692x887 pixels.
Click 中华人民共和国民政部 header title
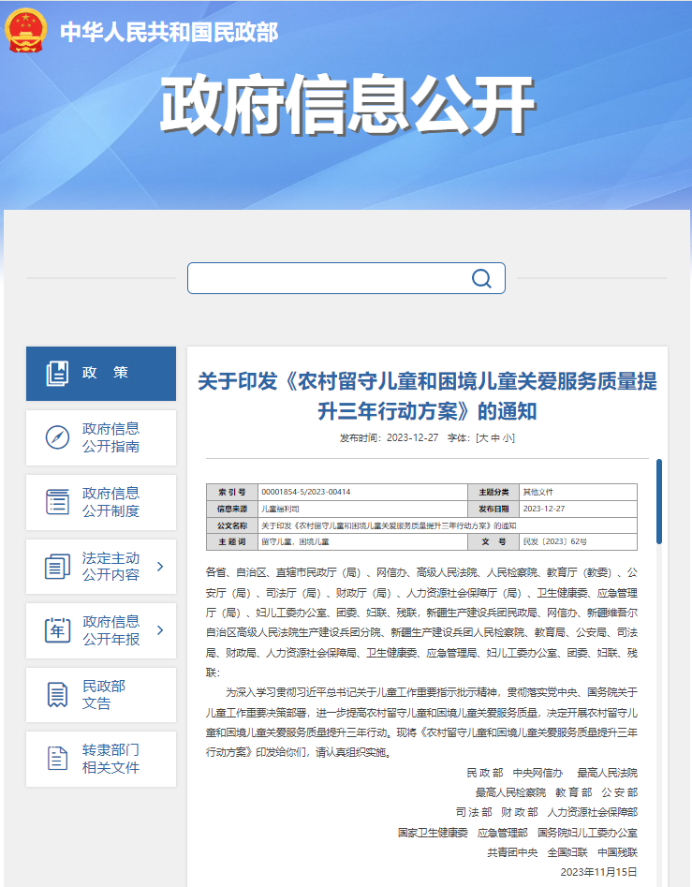pos(169,32)
